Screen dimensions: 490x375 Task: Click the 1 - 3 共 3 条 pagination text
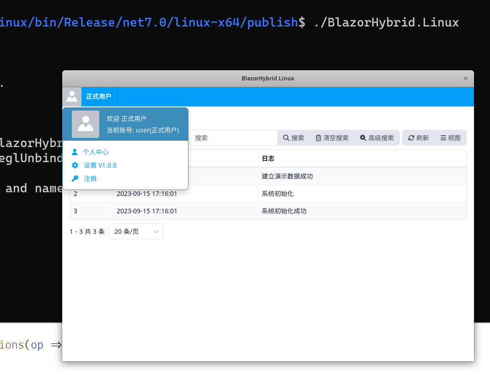coord(87,232)
